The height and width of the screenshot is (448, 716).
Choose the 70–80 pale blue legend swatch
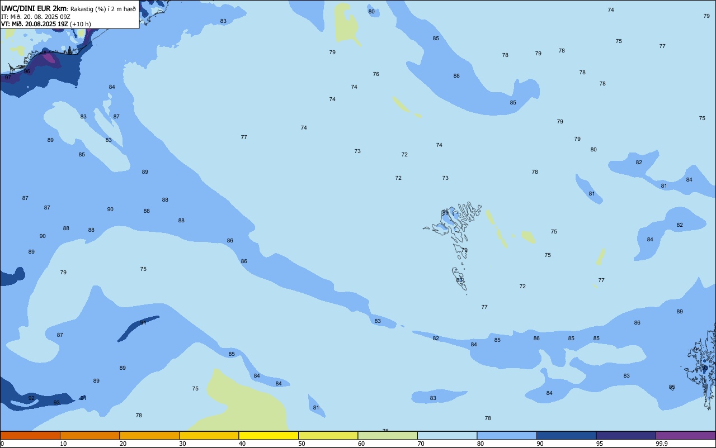coord(447,435)
